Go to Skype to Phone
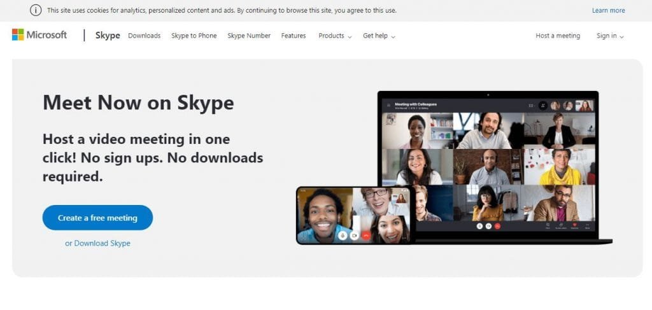This screenshot has width=652, height=310. pyautogui.click(x=194, y=36)
